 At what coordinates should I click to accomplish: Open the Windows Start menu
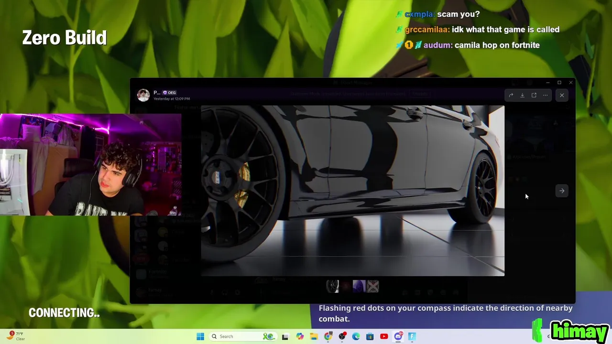[x=200, y=336]
